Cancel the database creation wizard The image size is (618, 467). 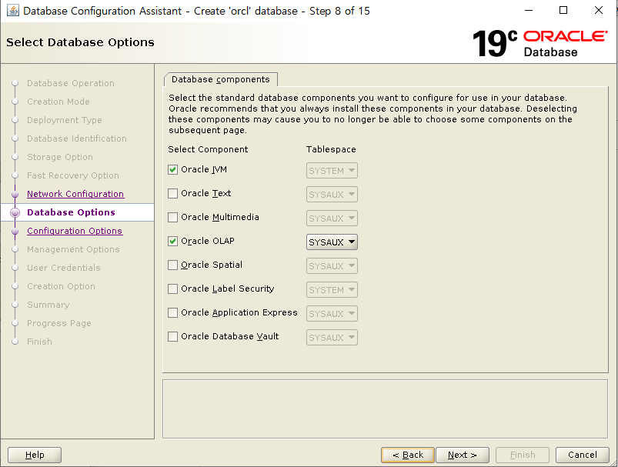coord(582,455)
